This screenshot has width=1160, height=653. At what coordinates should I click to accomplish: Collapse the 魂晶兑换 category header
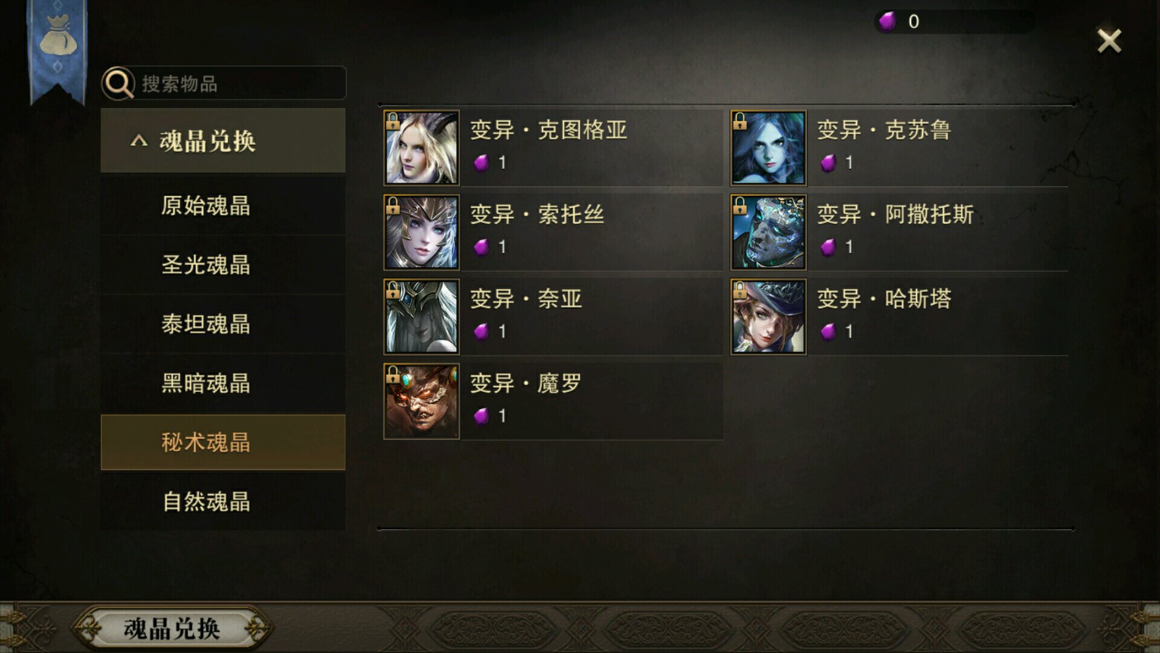click(x=223, y=141)
